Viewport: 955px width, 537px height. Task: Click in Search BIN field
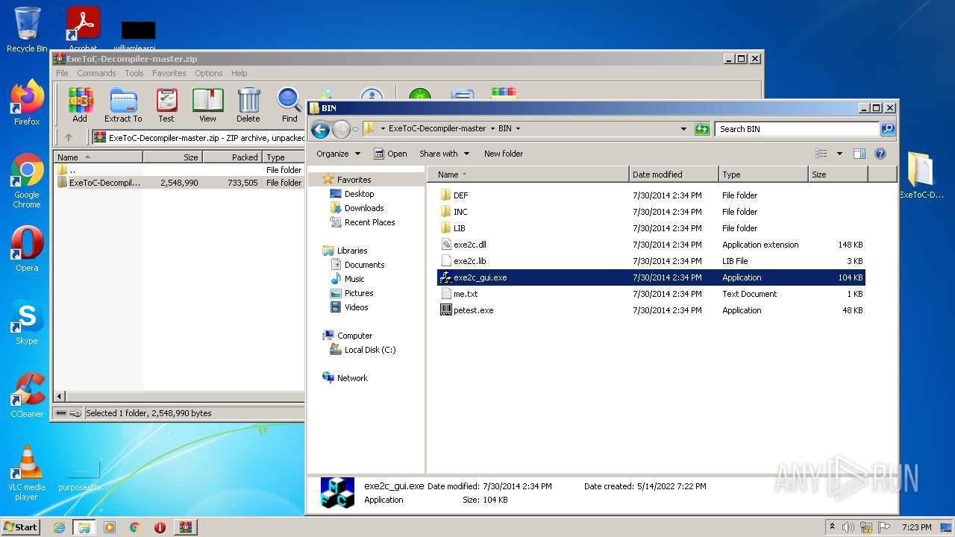[797, 129]
